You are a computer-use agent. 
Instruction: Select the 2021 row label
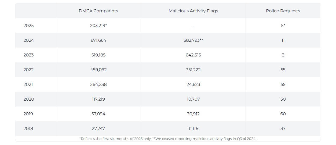click(28, 85)
